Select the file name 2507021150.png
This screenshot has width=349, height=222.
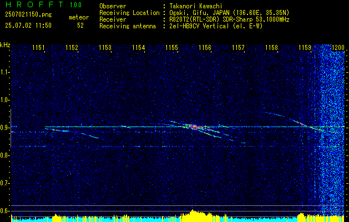(x=28, y=15)
